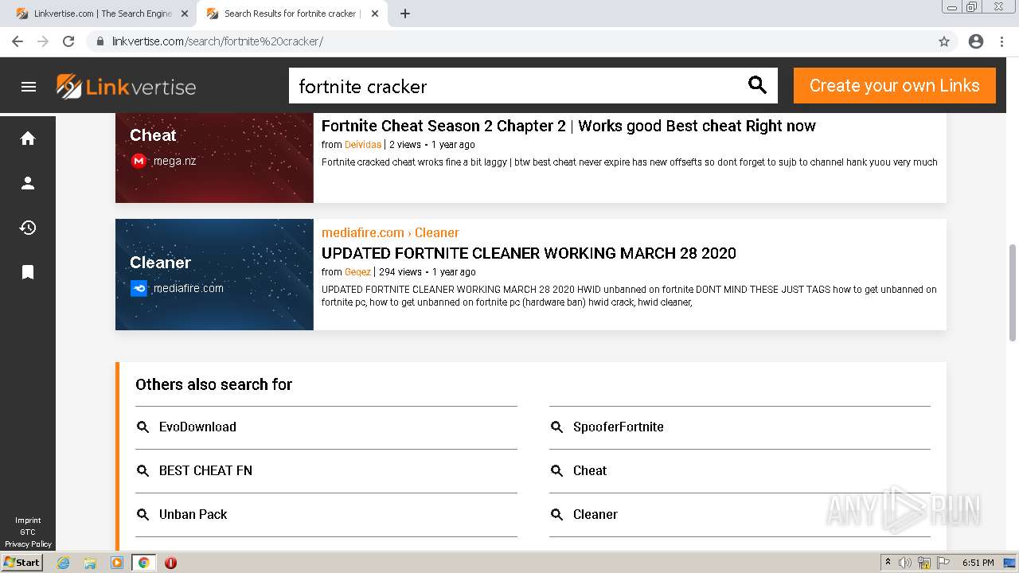Viewport: 1019px width, 573px height.
Task: Open a new browser tab
Action: [405, 14]
